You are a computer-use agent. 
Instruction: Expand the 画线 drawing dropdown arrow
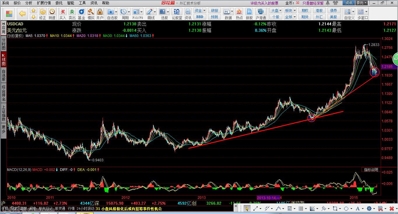[155, 12]
